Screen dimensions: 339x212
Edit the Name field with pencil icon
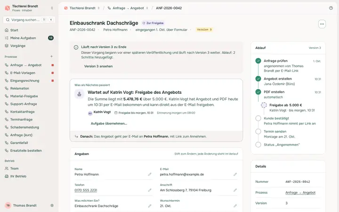(x=150, y=174)
